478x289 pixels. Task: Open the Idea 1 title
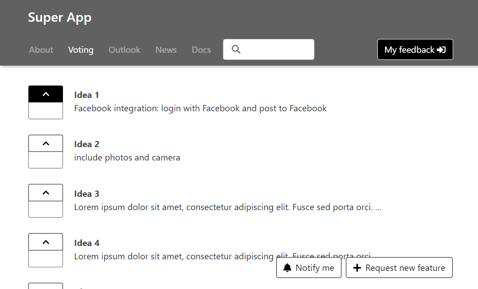[x=86, y=95]
